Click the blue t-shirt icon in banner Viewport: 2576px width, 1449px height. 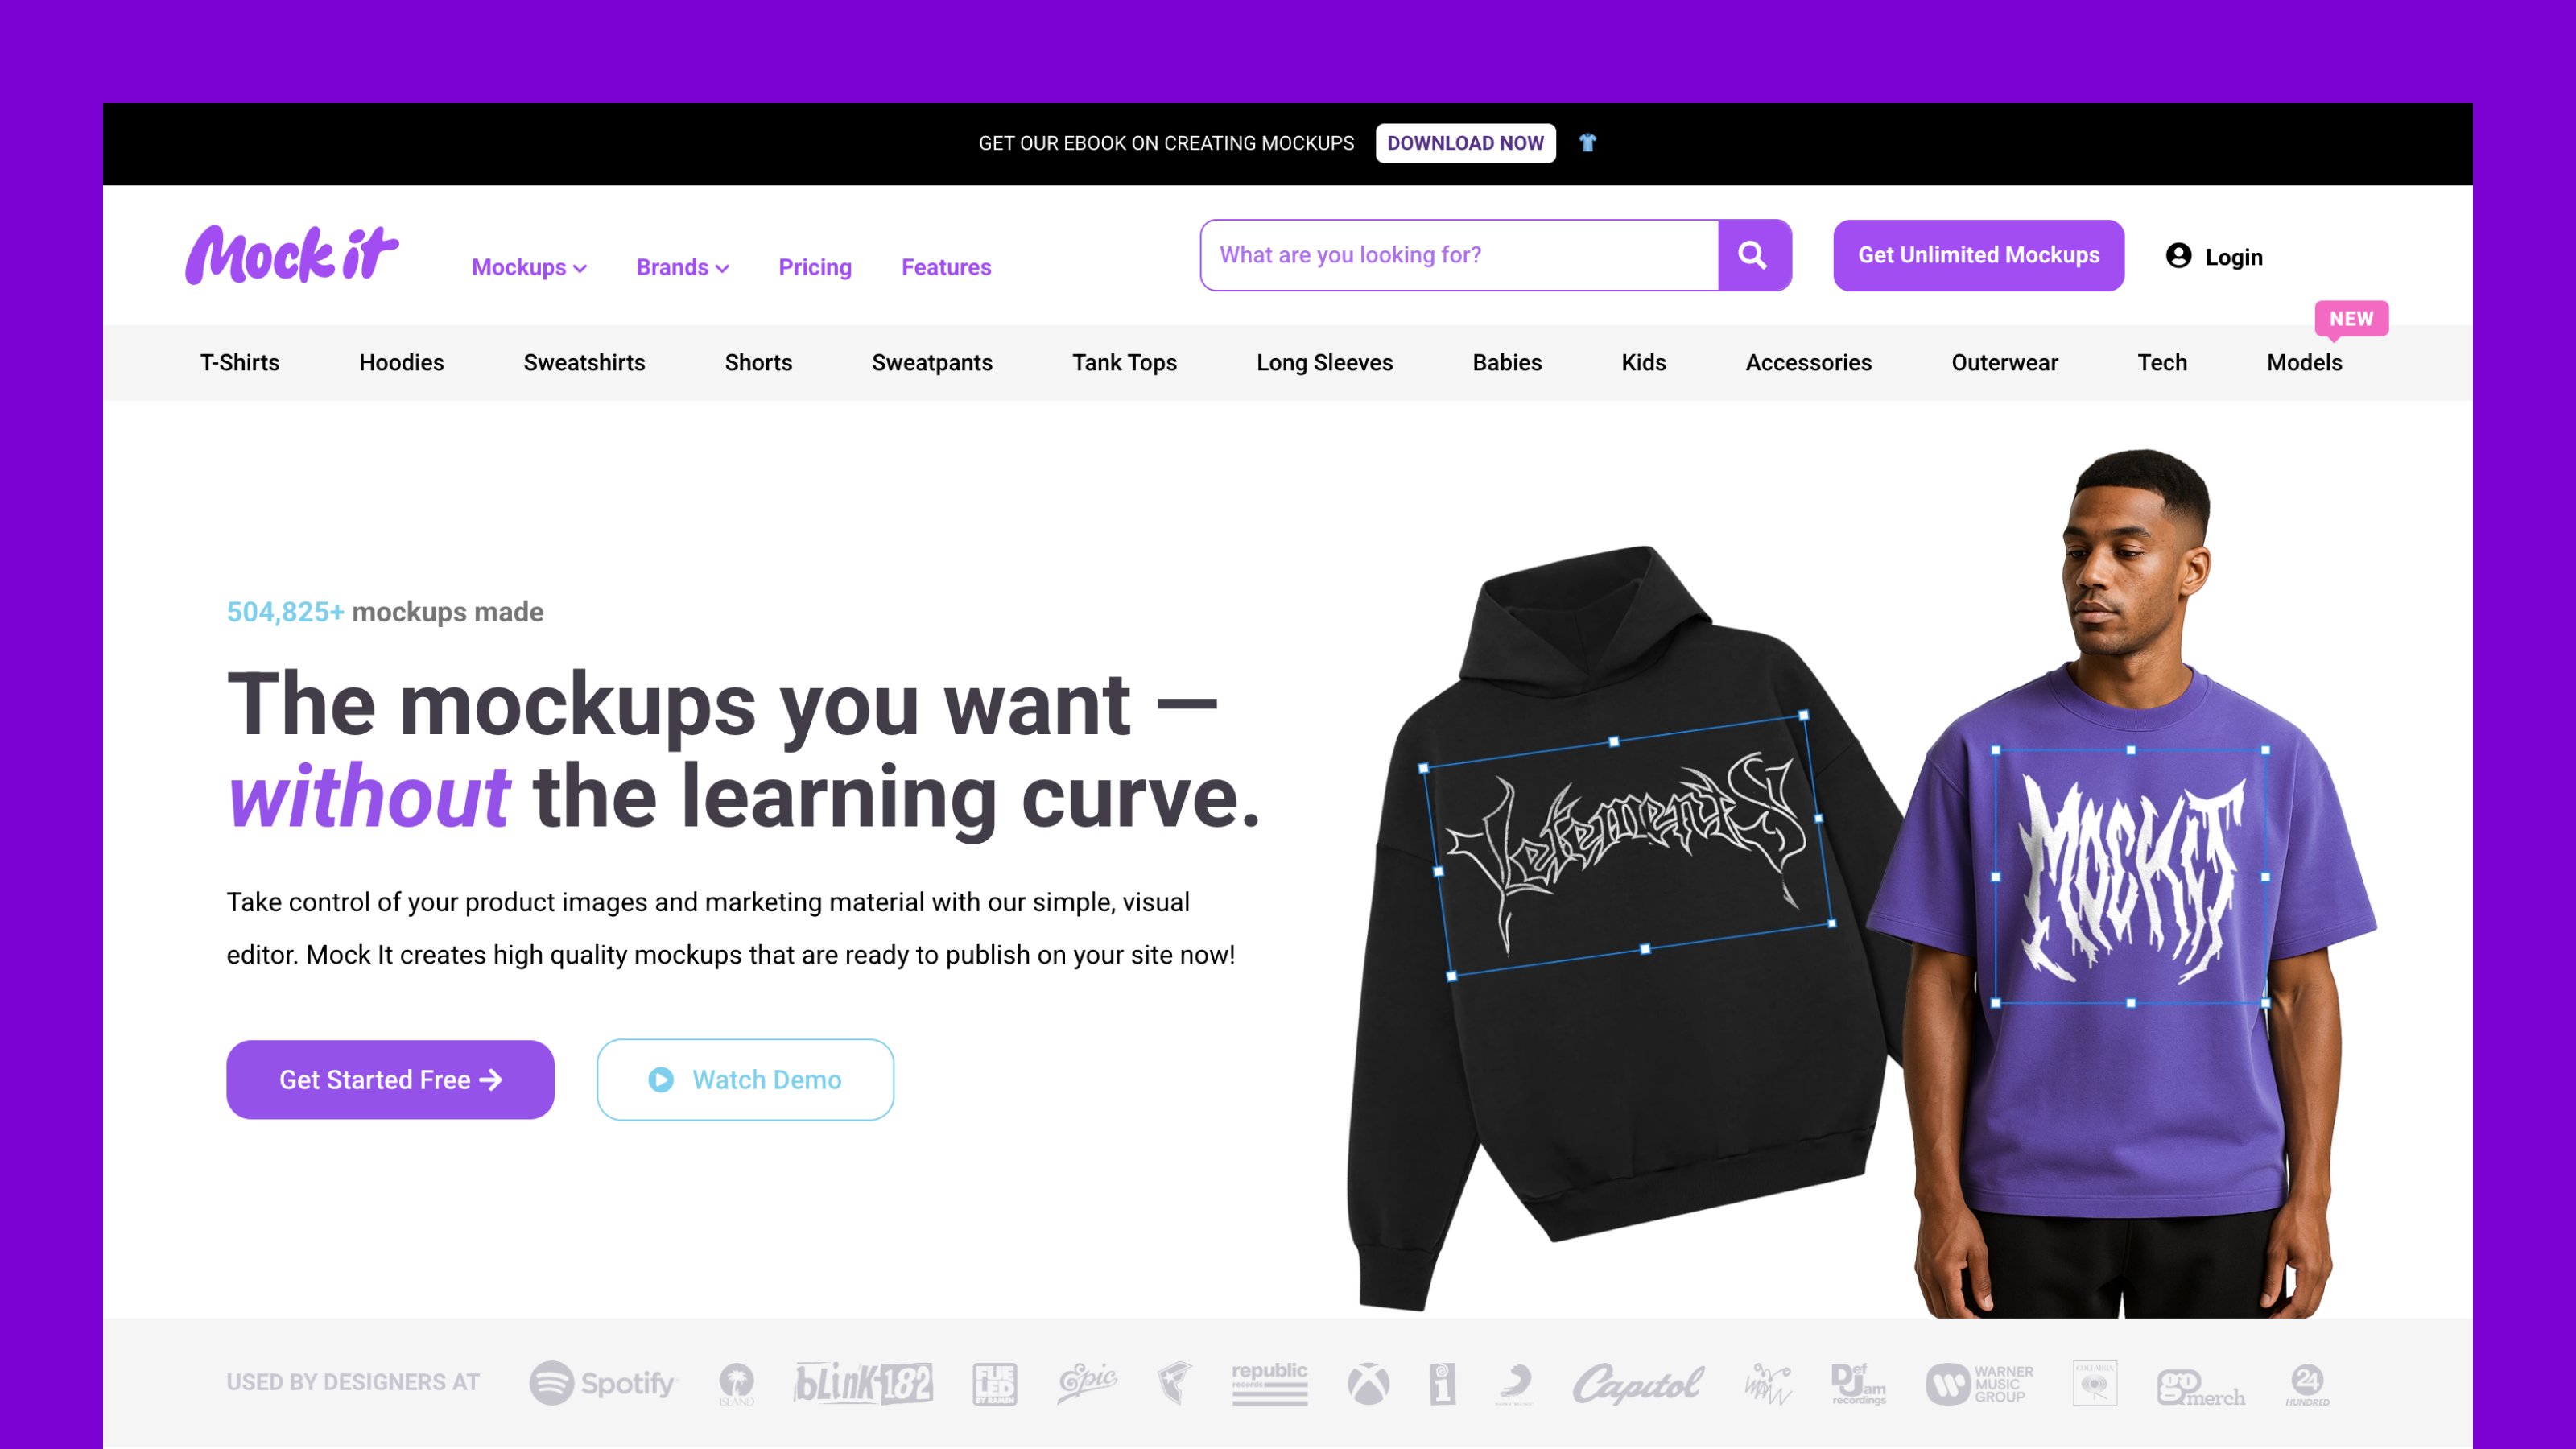click(1587, 143)
